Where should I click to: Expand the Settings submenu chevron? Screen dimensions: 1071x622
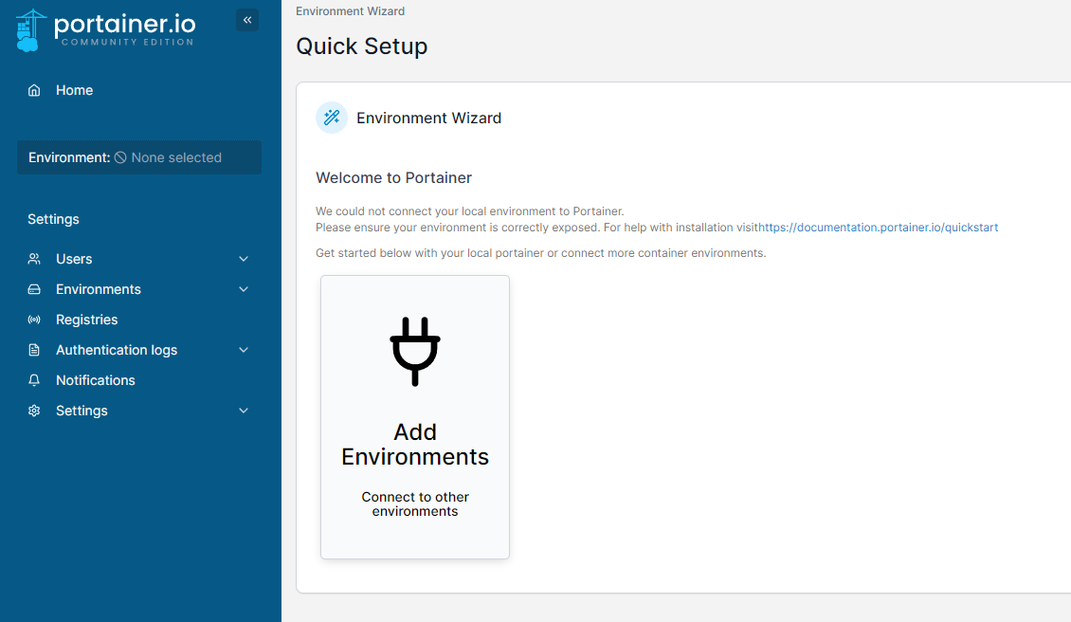244,411
